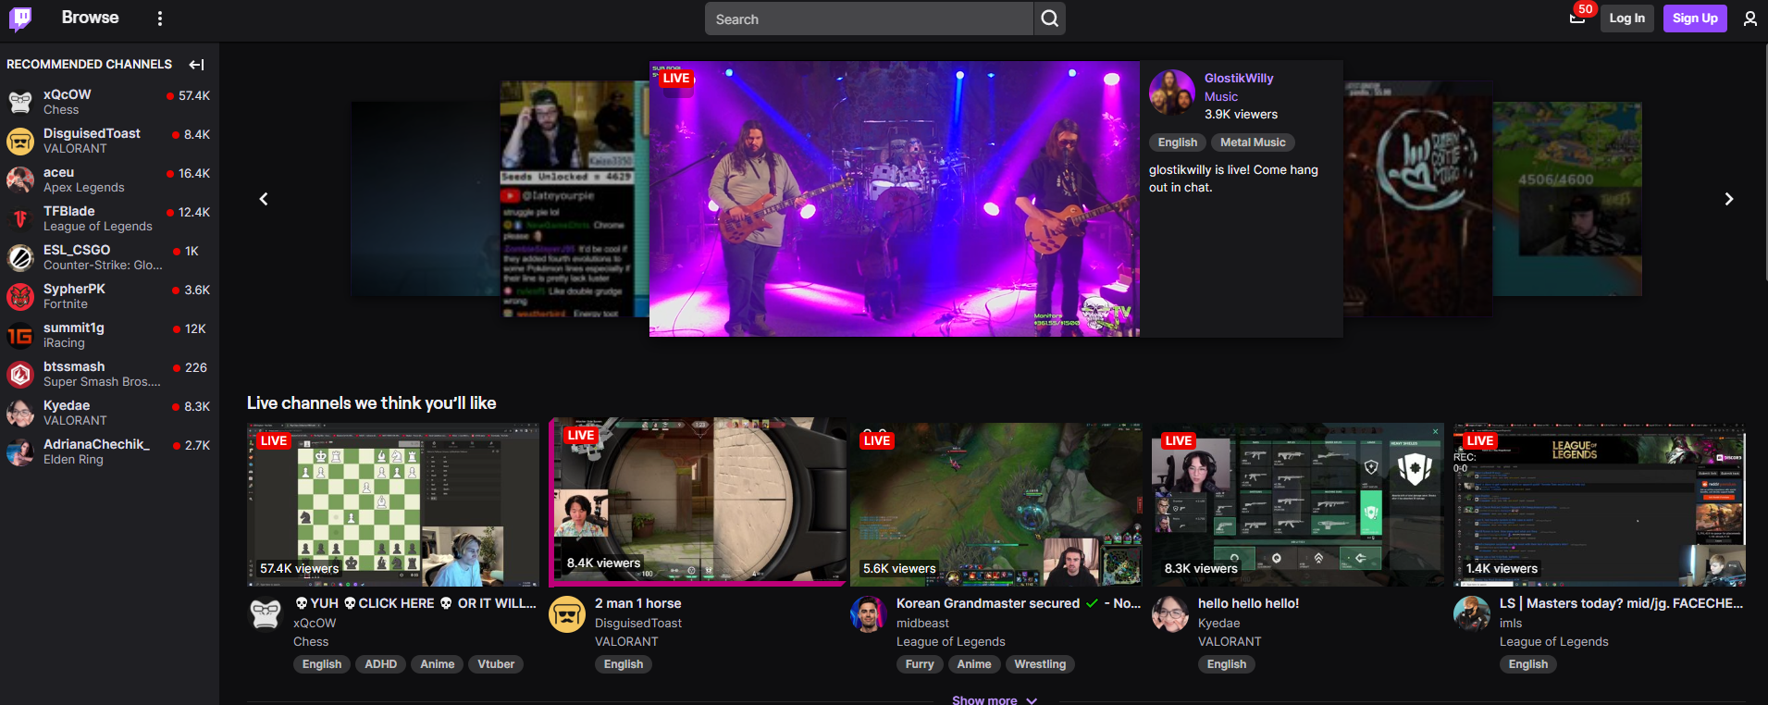Go to previous carousel stream

tap(264, 199)
